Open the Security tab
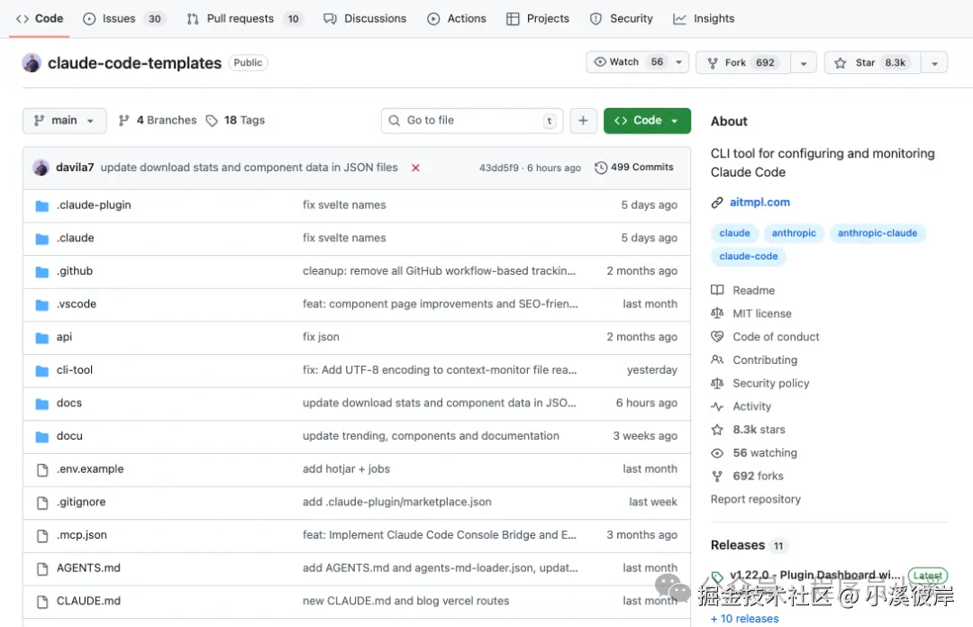 pyautogui.click(x=621, y=19)
